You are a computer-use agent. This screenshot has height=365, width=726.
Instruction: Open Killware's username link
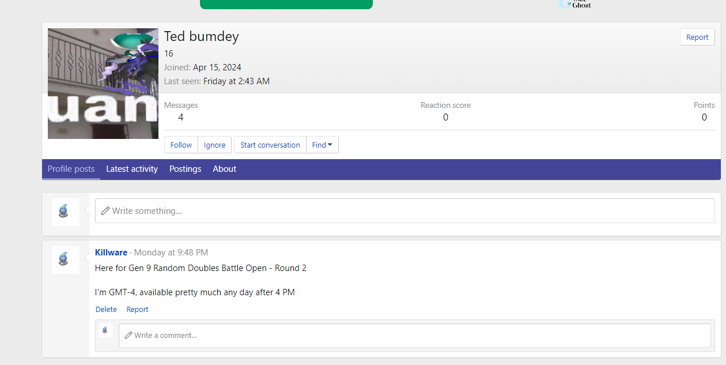click(111, 253)
